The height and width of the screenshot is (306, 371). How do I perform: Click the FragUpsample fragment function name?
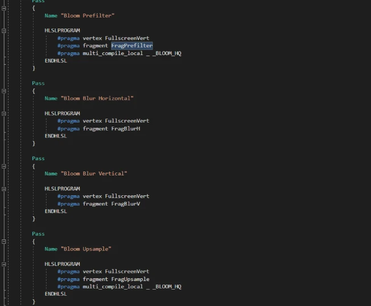[x=130, y=279]
